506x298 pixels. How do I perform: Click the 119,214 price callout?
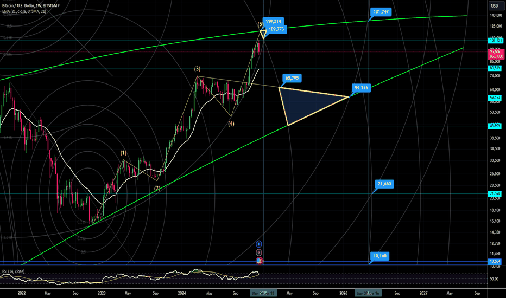coord(273,21)
